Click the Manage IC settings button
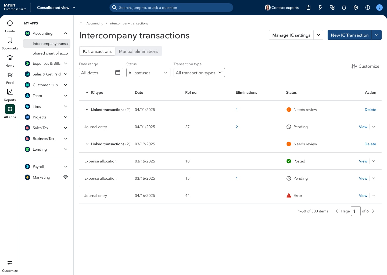 pyautogui.click(x=291, y=35)
